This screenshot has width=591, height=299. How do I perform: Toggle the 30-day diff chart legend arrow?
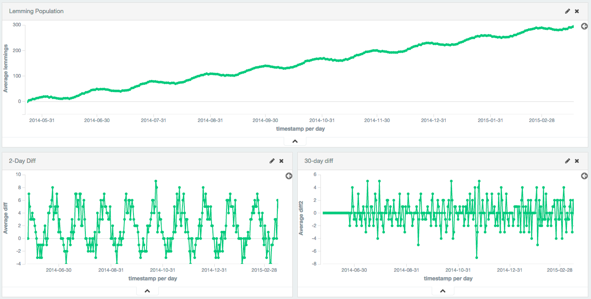pyautogui.click(x=584, y=176)
